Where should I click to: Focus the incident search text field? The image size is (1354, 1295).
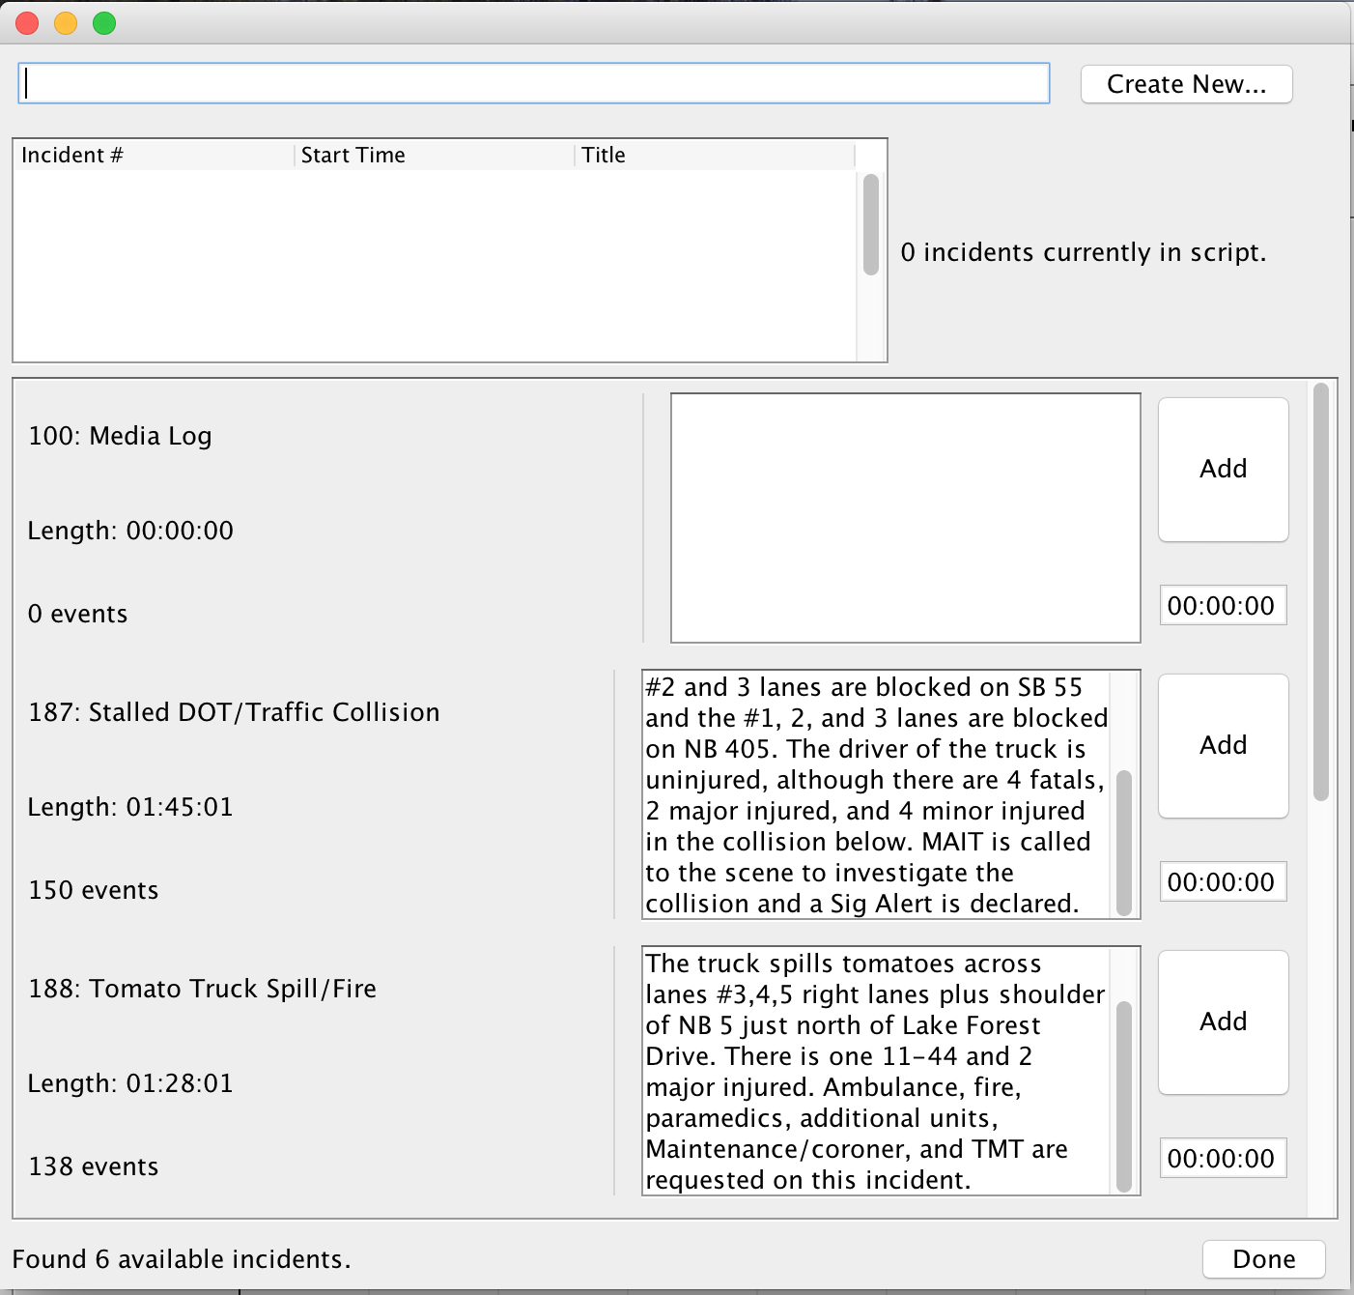[534, 83]
